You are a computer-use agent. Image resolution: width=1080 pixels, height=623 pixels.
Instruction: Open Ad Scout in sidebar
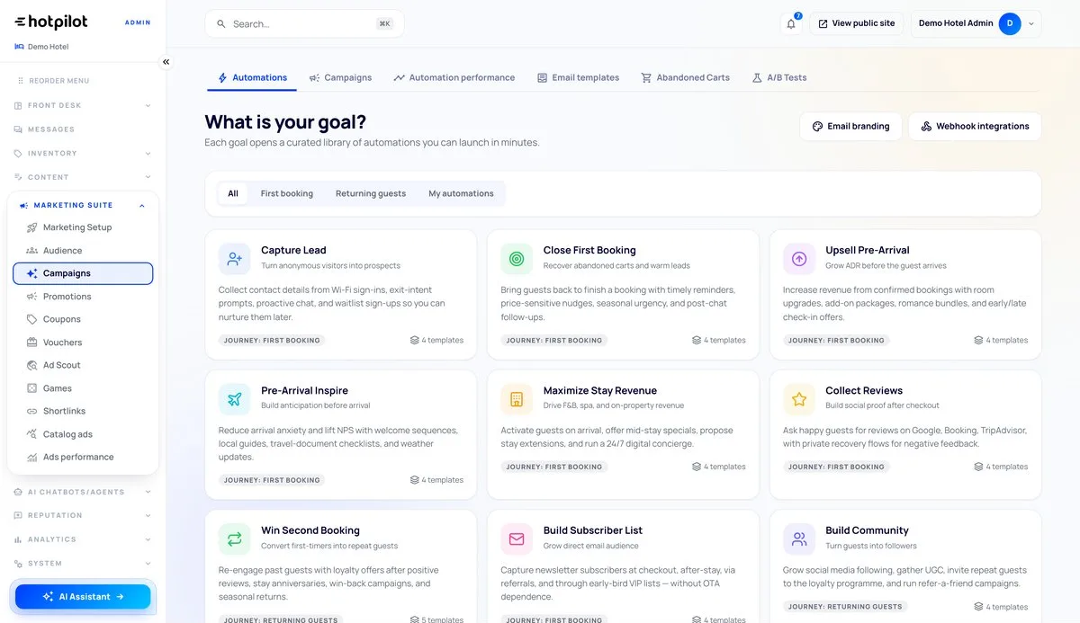pyautogui.click(x=83, y=365)
